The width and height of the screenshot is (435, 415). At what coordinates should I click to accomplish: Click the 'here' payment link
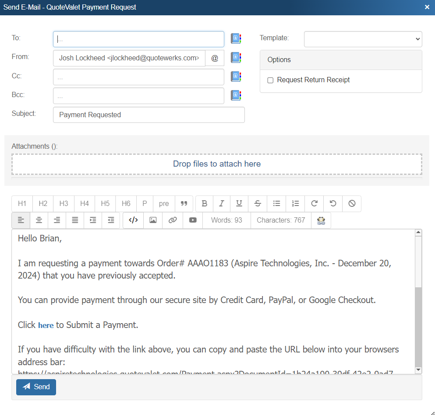click(x=46, y=325)
